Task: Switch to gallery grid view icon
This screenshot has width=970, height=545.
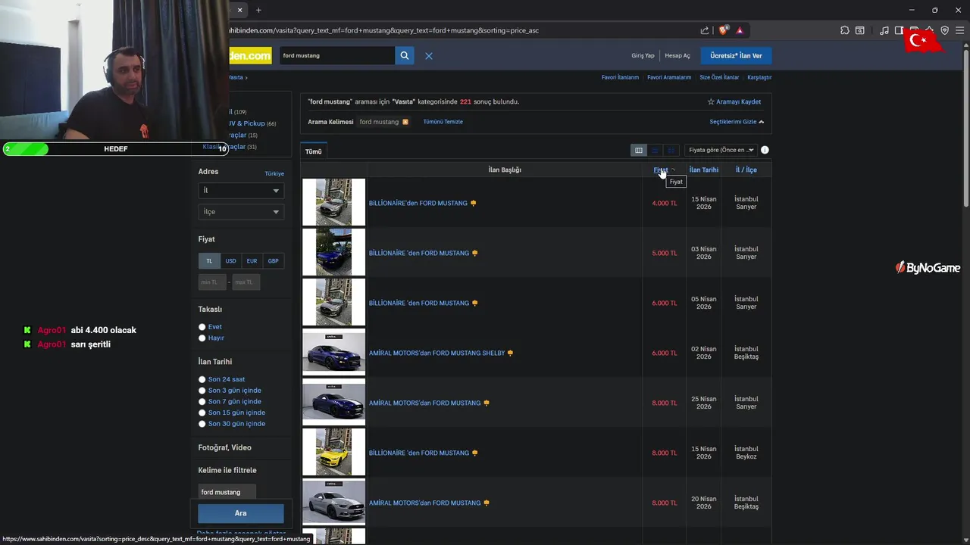Action: (x=671, y=150)
